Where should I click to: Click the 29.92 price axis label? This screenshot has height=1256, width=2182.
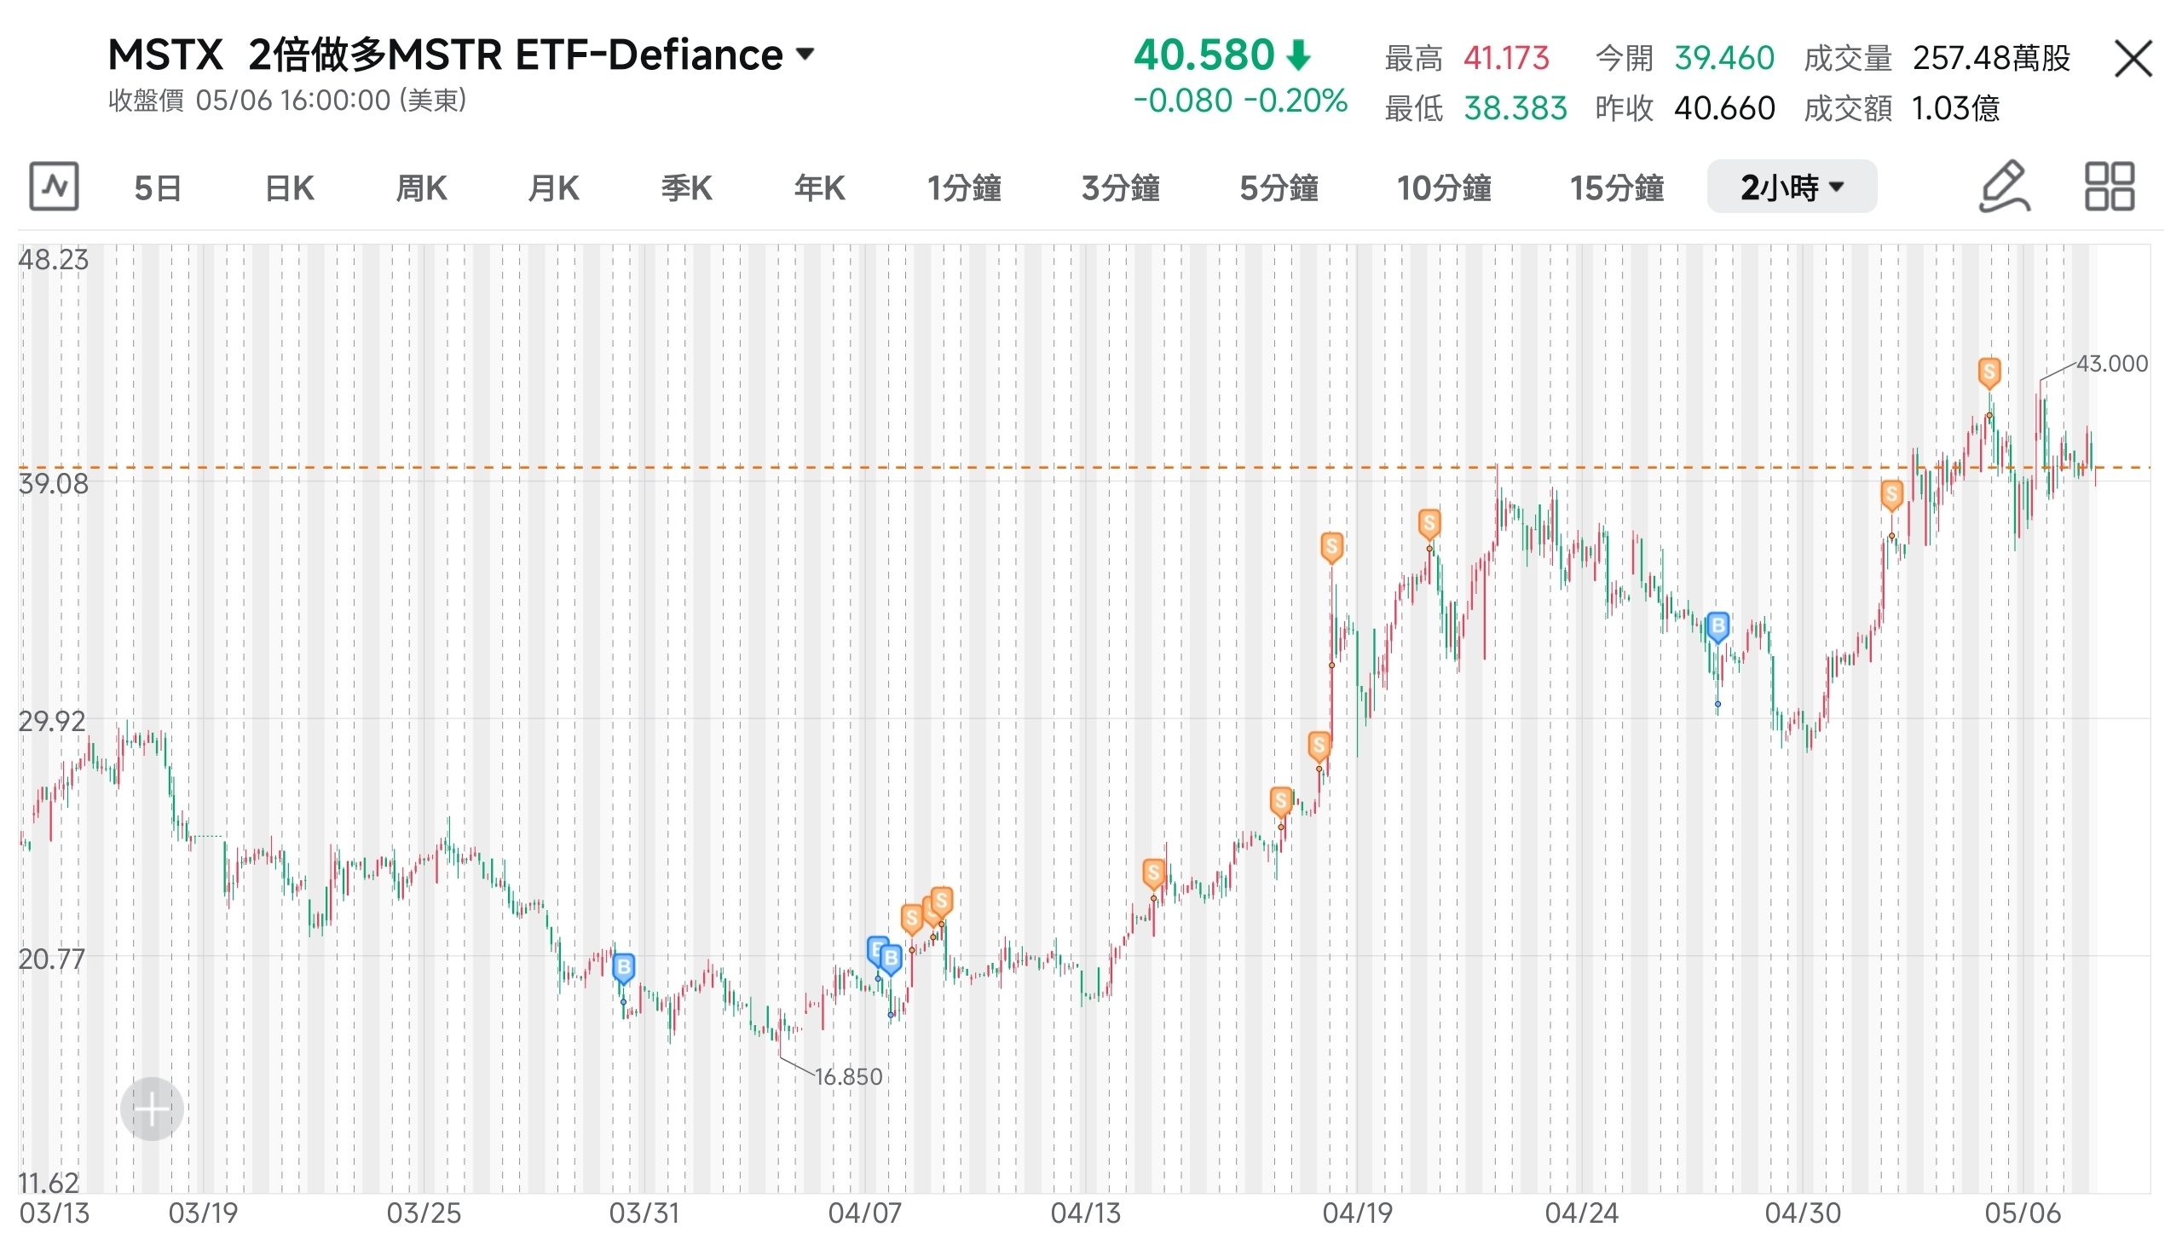(52, 721)
